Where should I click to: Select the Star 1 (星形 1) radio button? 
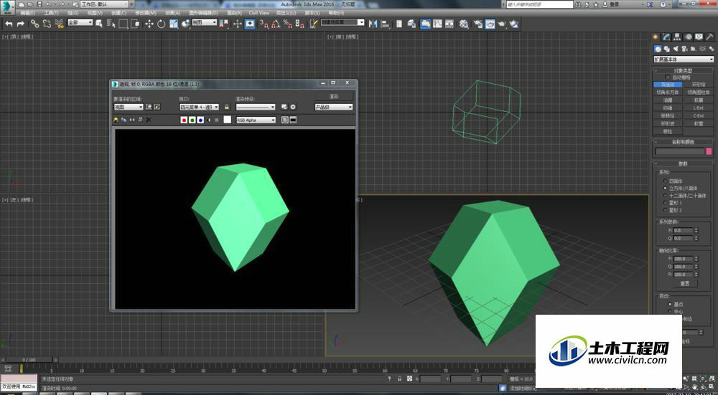pos(665,203)
